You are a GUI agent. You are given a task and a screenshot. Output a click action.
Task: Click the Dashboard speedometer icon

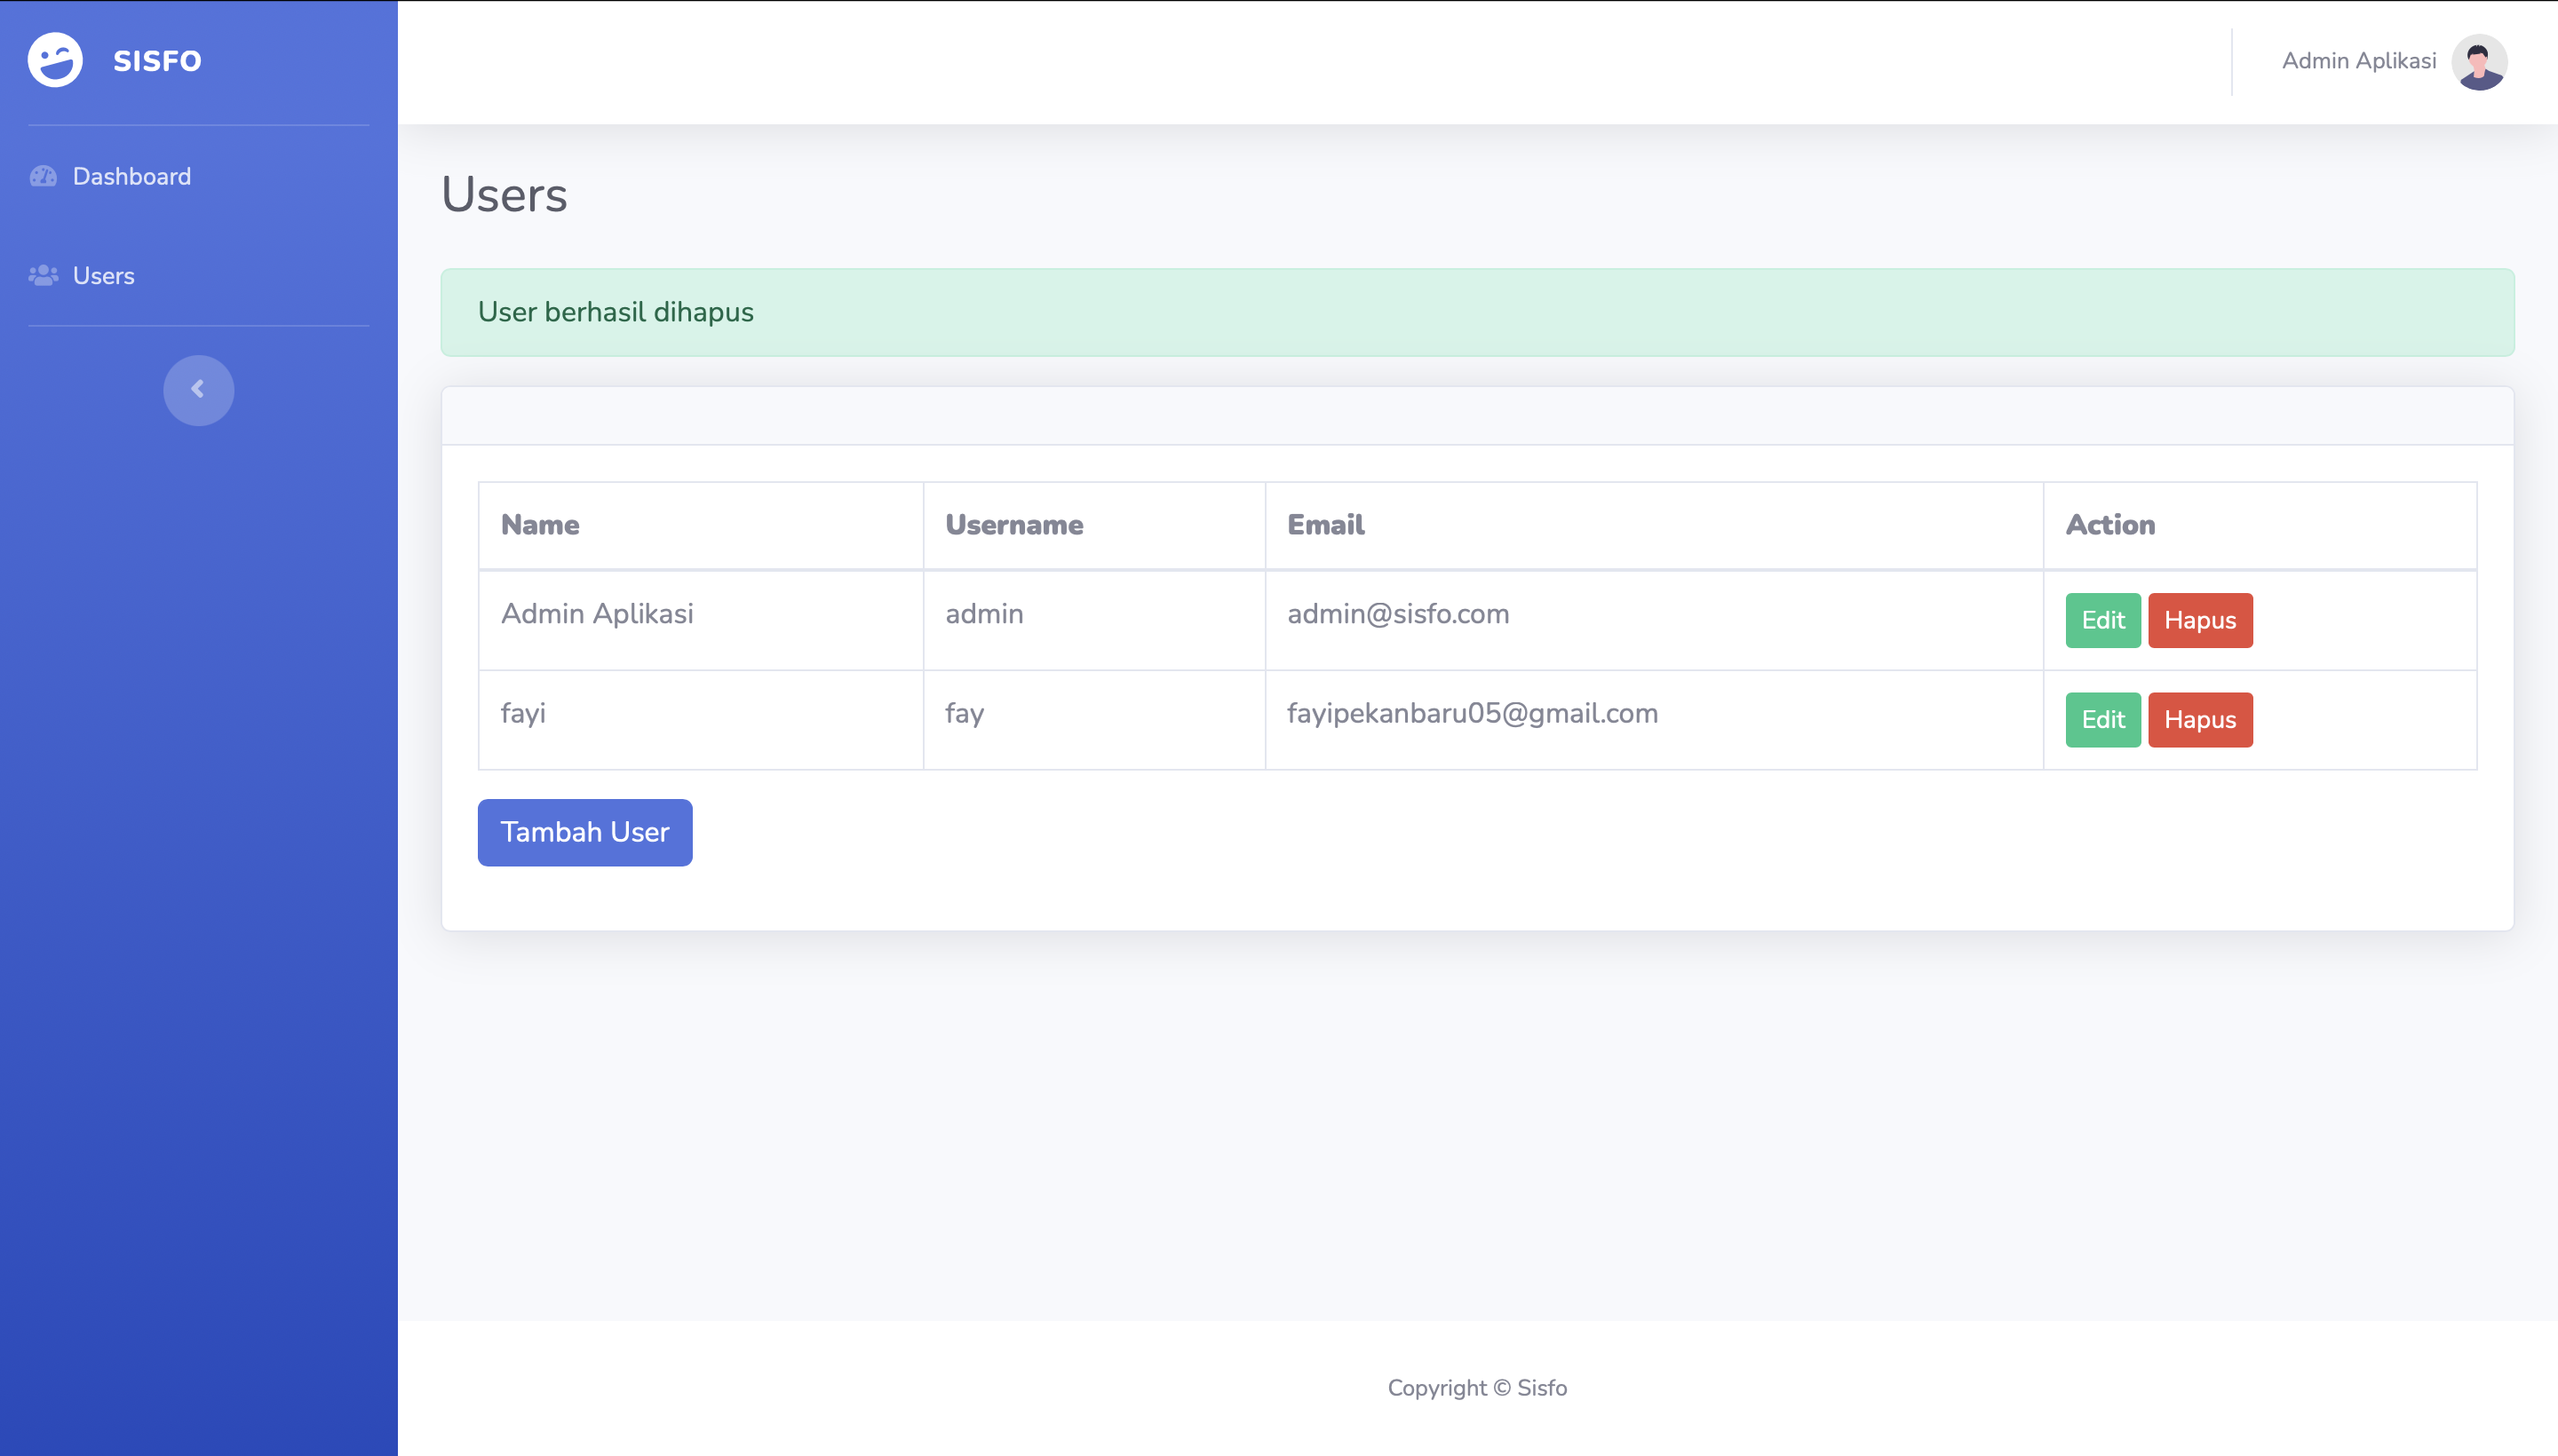click(x=43, y=176)
